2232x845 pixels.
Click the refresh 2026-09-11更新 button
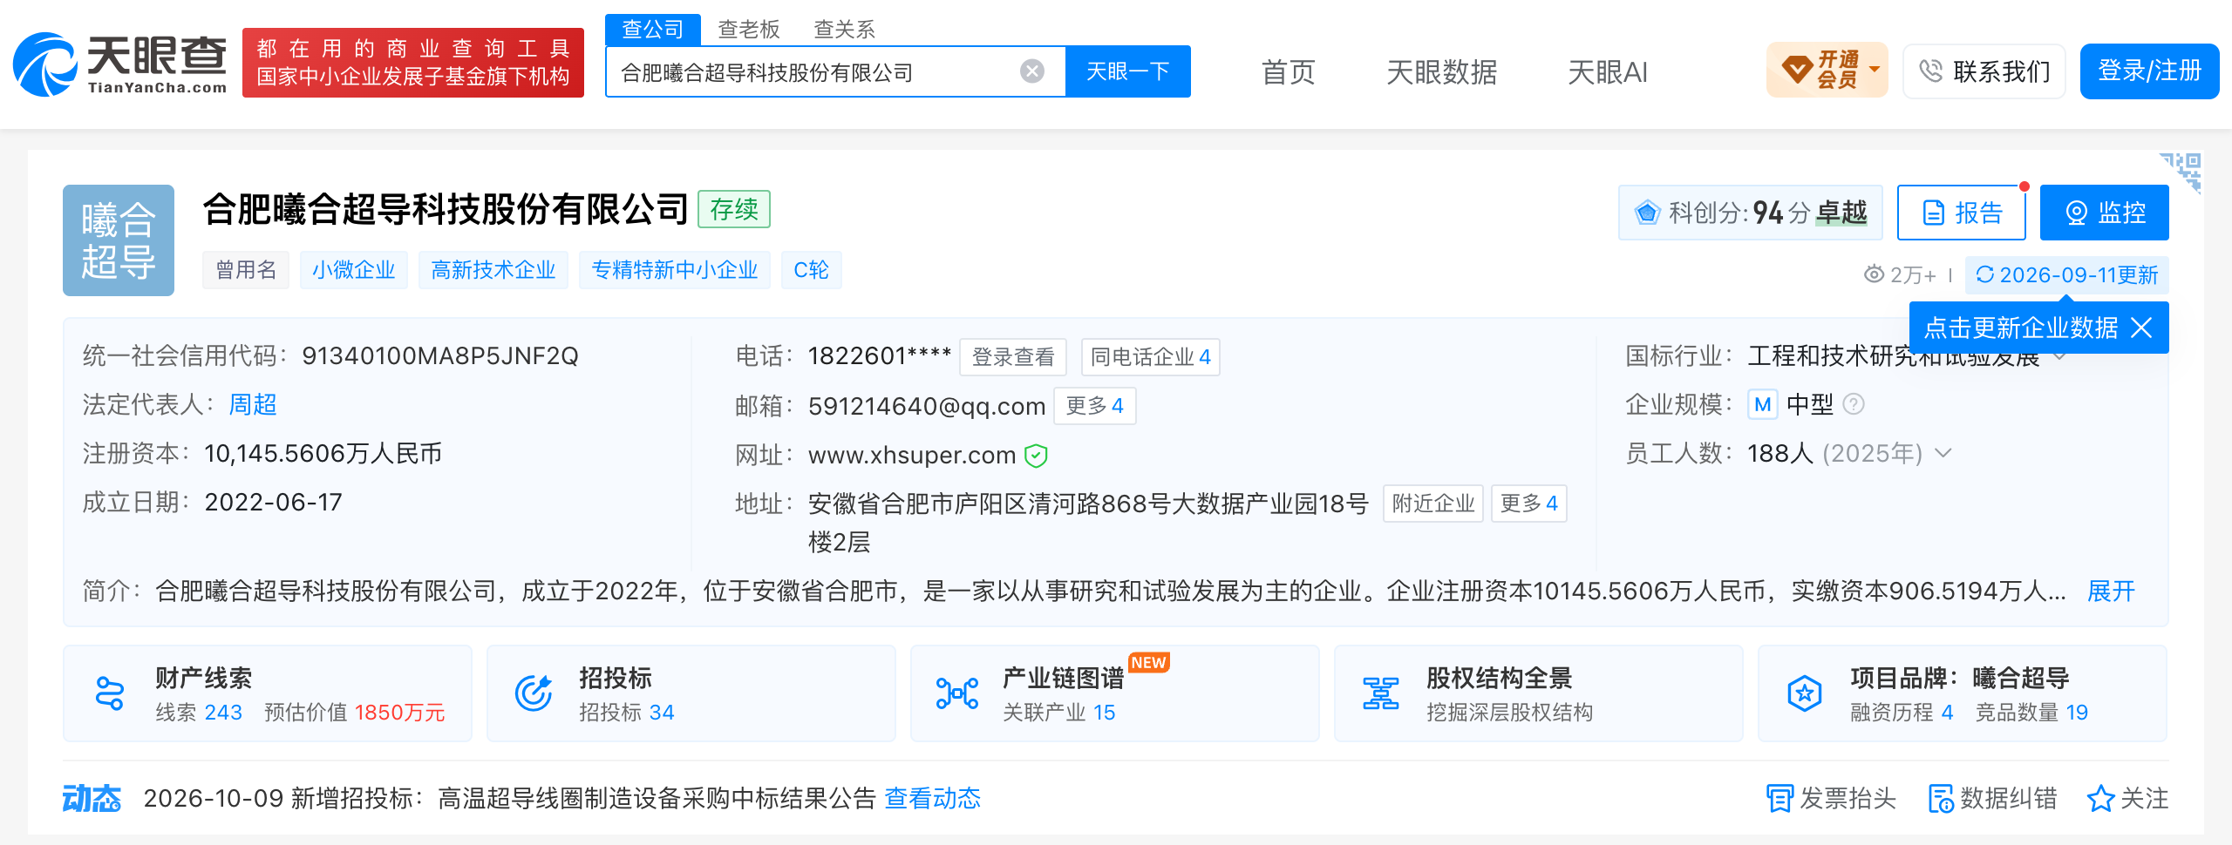point(2067,275)
